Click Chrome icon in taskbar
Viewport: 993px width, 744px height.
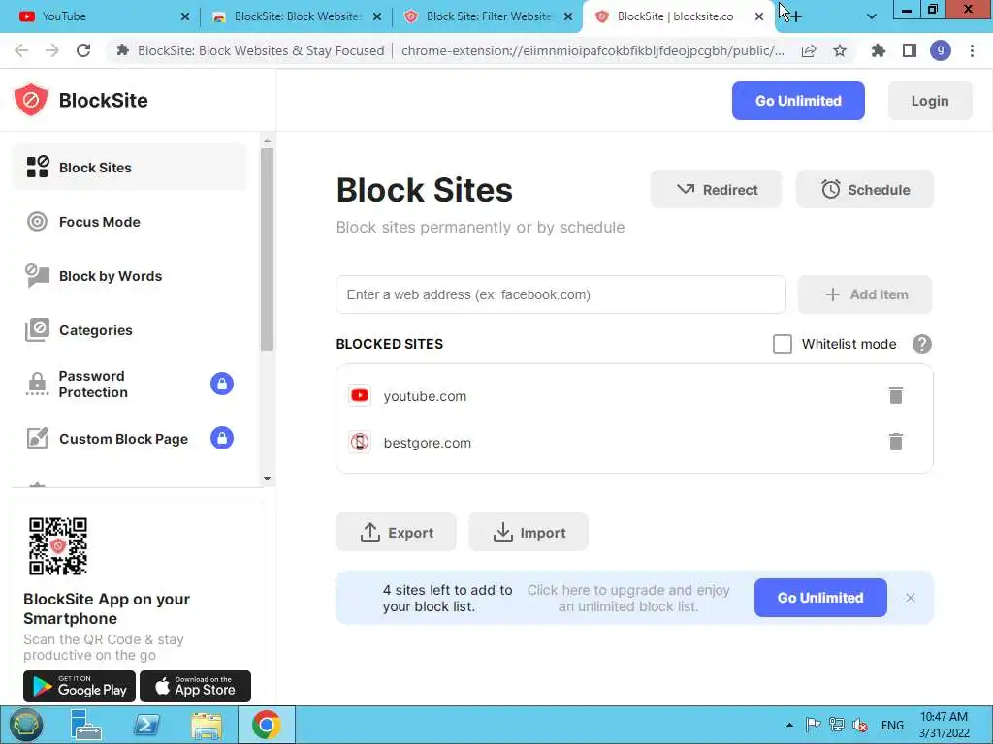click(267, 725)
